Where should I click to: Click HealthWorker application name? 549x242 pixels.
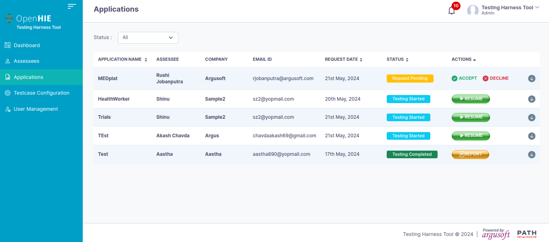(114, 99)
